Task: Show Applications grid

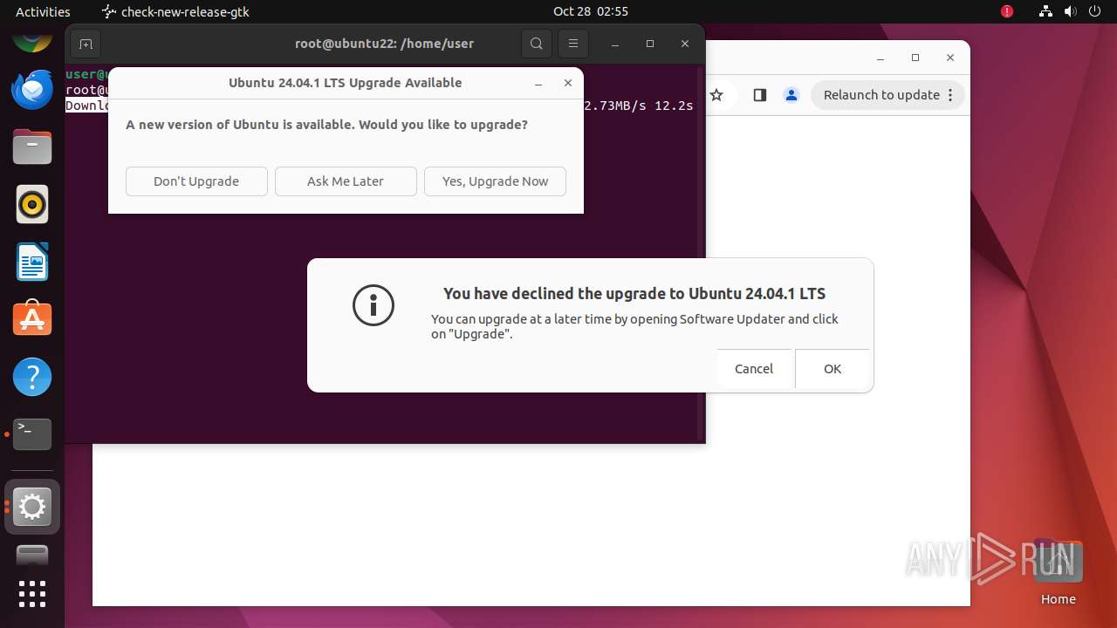Action: [x=32, y=594]
